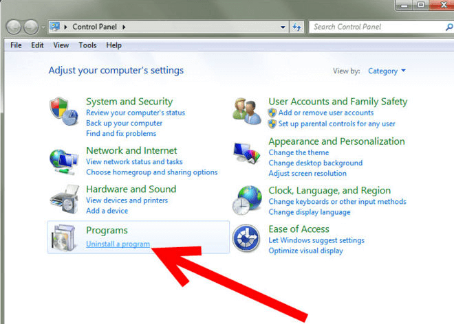Open the Tools menu
This screenshot has height=324, width=454.
point(87,45)
